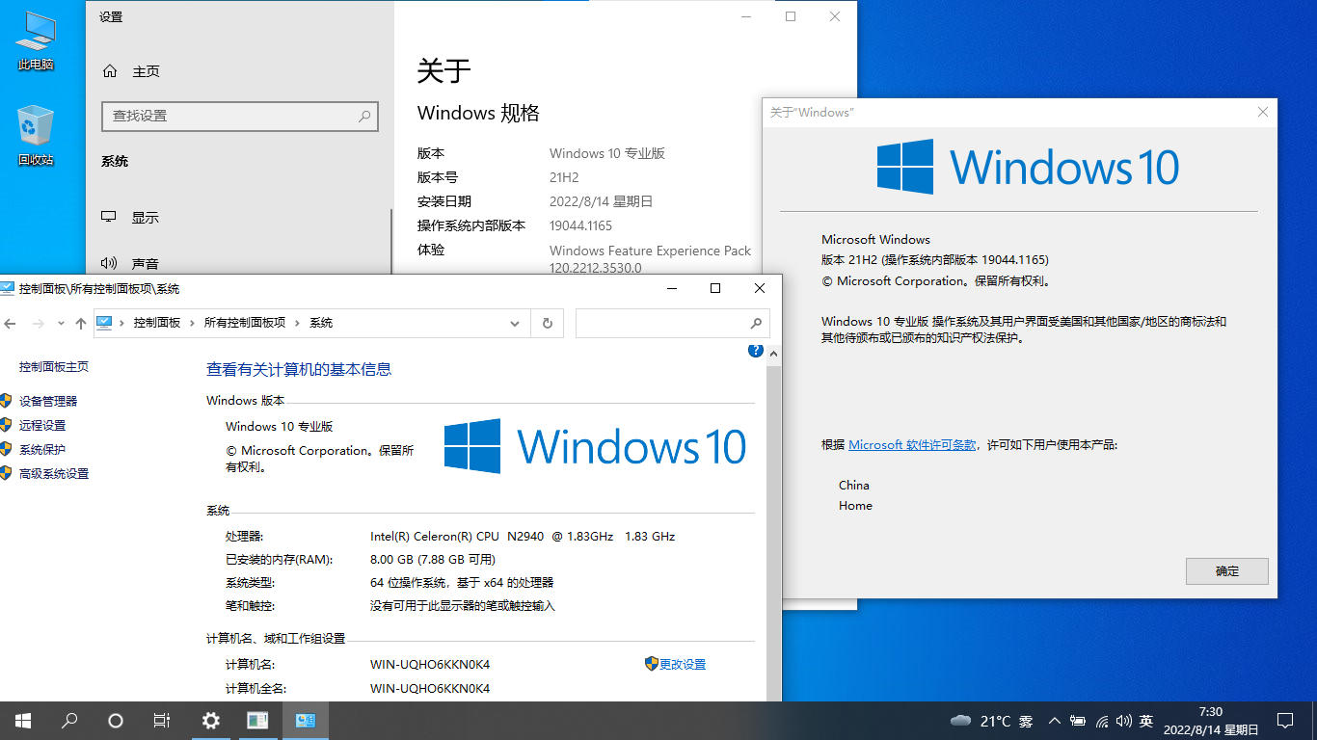Click 确定 button in About Windows dialog
This screenshot has height=740, width=1317.
(x=1227, y=570)
